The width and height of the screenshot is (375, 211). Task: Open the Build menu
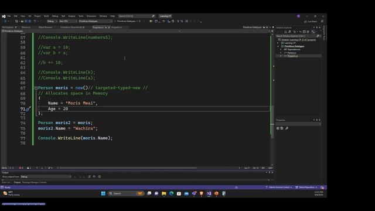click(x=46, y=16)
